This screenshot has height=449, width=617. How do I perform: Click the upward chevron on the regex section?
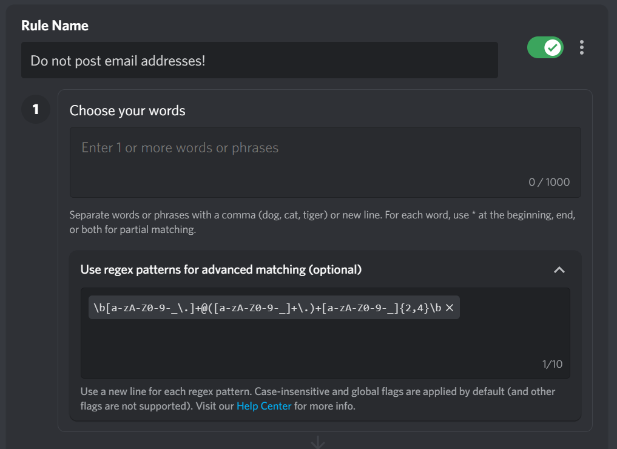point(559,269)
